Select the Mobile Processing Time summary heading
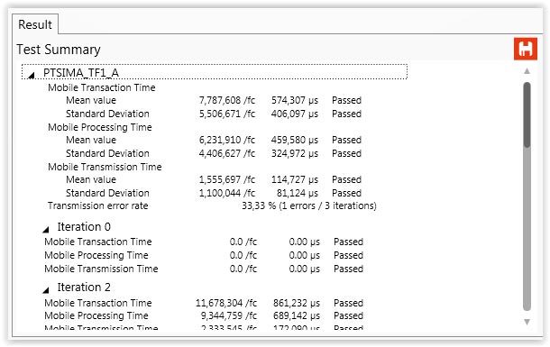The height and width of the screenshot is (347, 550). [x=99, y=127]
